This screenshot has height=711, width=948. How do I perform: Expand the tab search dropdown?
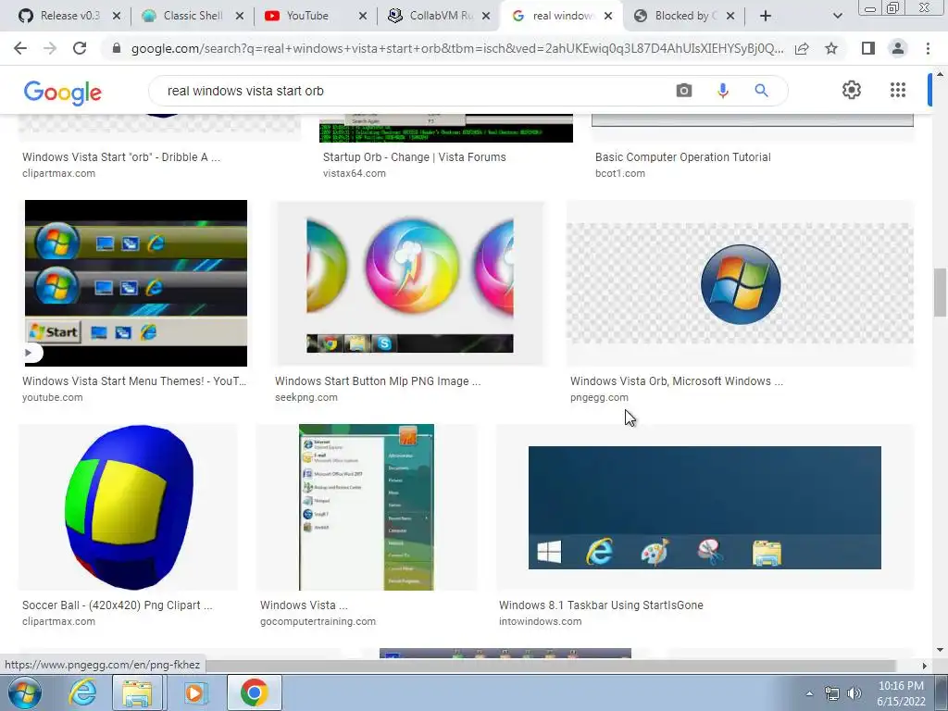837,17
